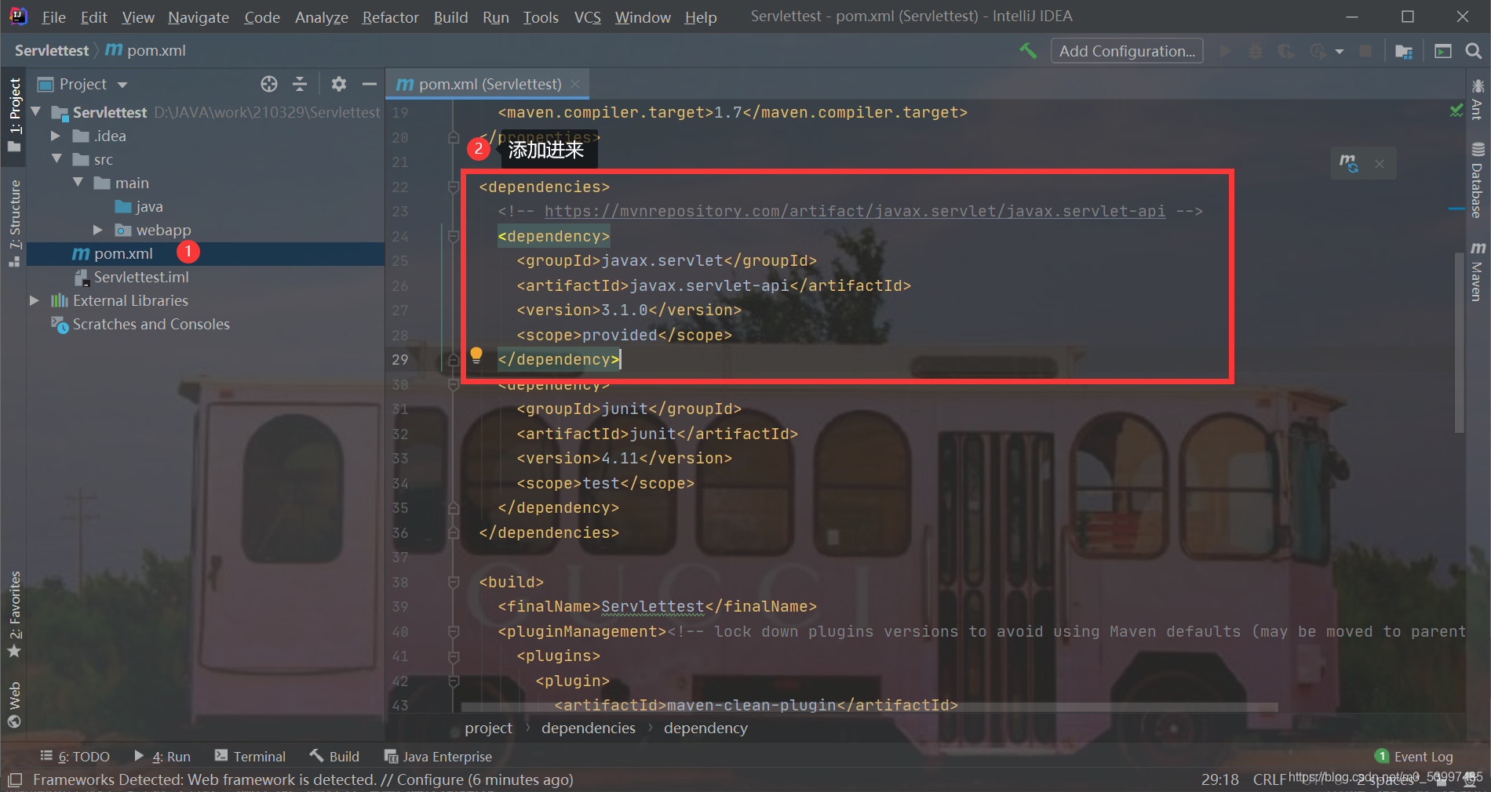Click Collapse All icon in Project panel

(x=300, y=84)
